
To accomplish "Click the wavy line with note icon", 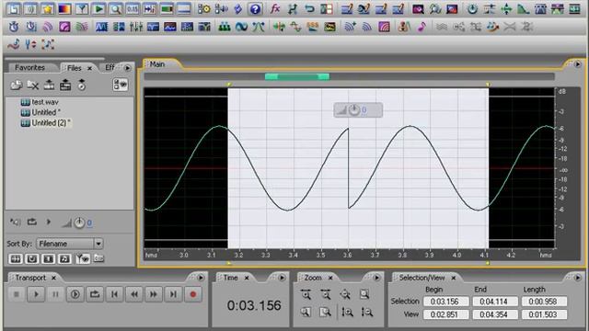I will pyautogui.click(x=14, y=45).
